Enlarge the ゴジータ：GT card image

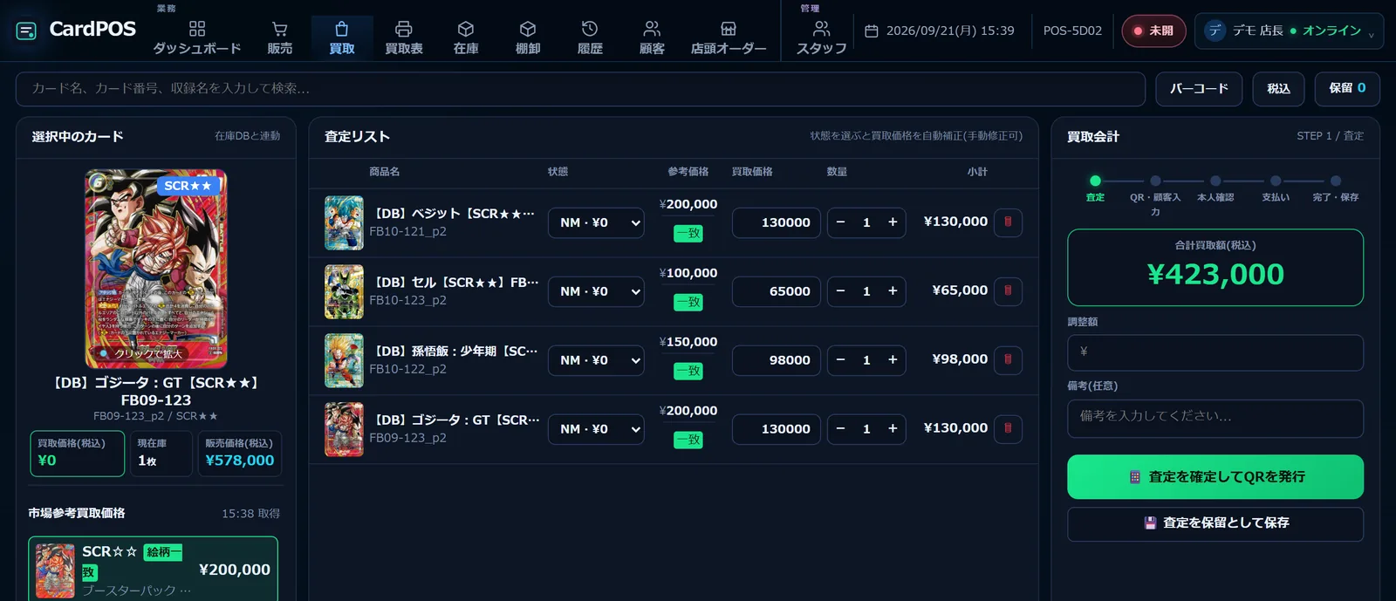155,268
